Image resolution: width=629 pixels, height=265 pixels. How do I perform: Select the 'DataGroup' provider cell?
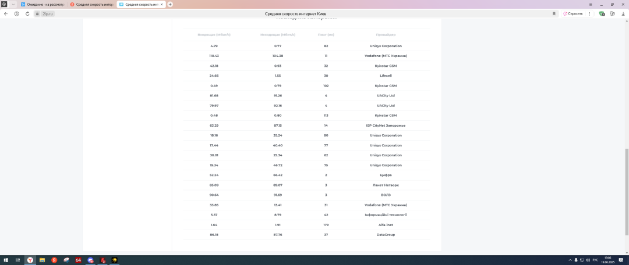coord(386,235)
